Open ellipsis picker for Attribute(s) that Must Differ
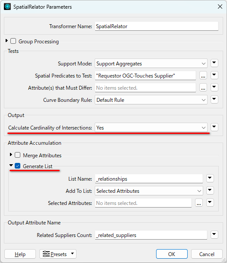227x263 pixels. point(203,88)
